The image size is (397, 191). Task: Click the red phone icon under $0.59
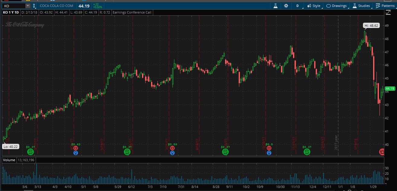coord(172,148)
